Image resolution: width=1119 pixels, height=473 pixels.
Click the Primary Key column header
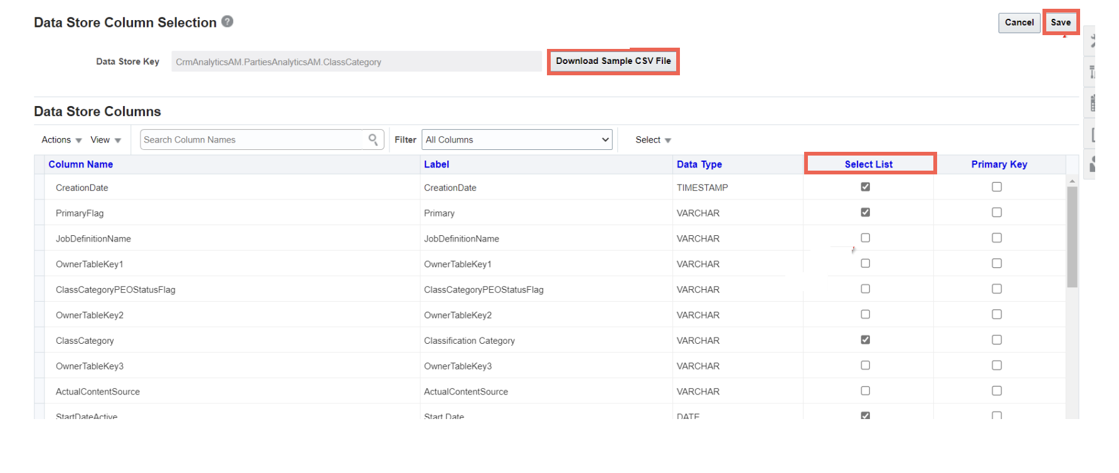tap(999, 164)
